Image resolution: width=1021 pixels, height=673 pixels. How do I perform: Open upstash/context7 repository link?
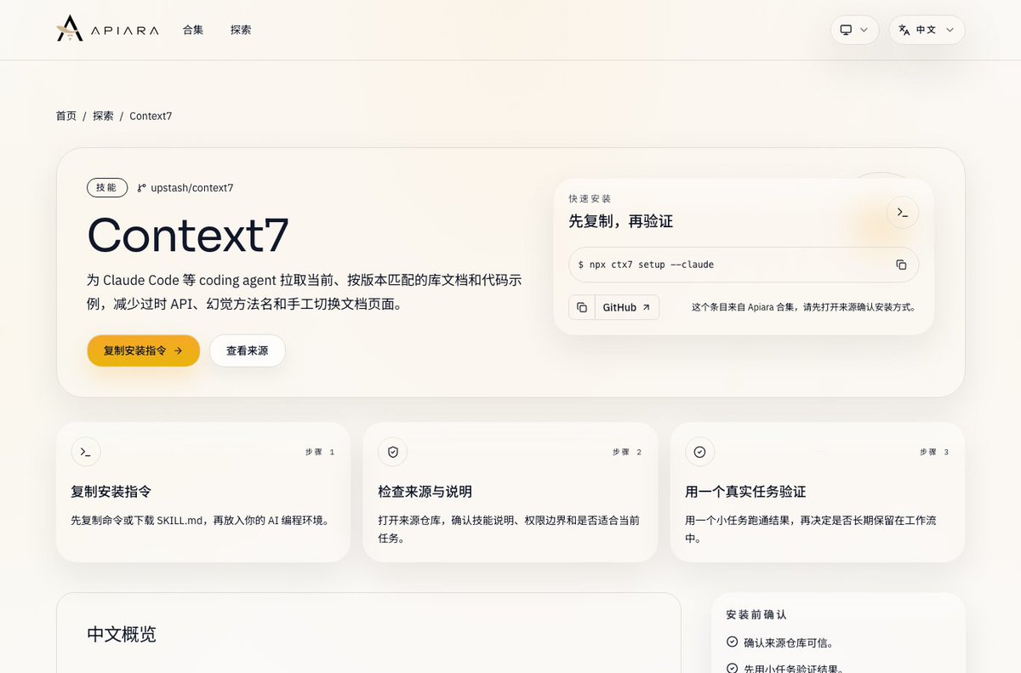coord(192,187)
